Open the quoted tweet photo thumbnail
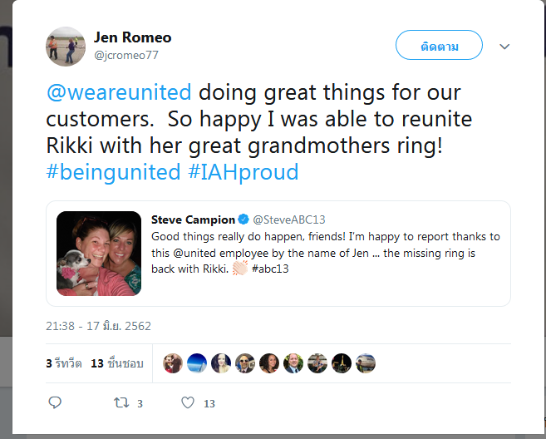Screen dimensions: 546x439 click(99, 254)
